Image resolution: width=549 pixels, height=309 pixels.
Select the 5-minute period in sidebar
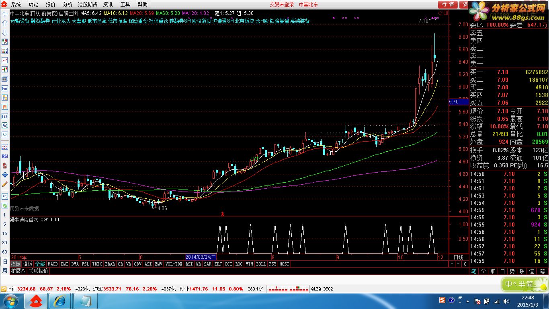point(4,225)
